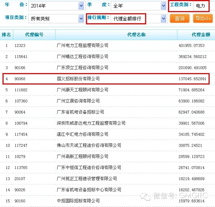The height and width of the screenshot is (207, 215).
Task: Click amount 18219.498689
Action: 191,179
